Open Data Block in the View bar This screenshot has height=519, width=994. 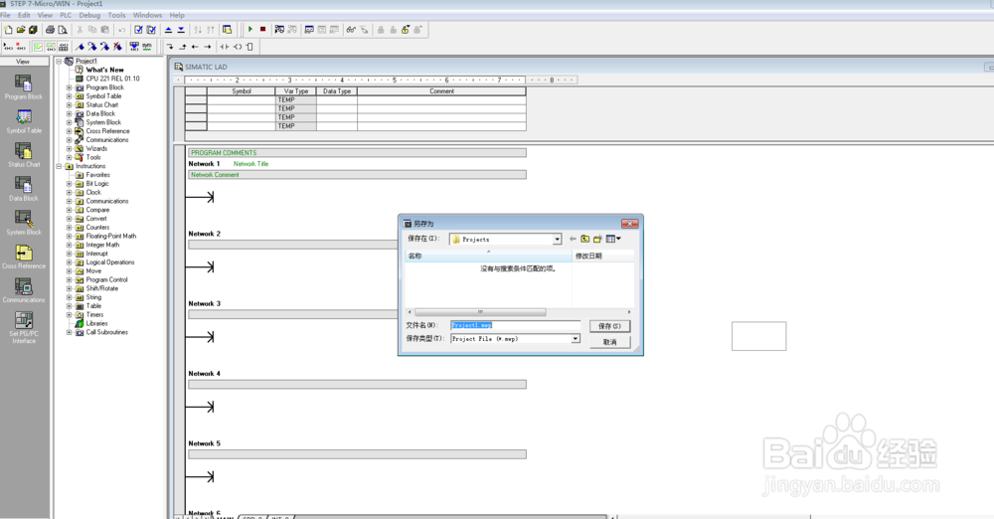coord(24,189)
